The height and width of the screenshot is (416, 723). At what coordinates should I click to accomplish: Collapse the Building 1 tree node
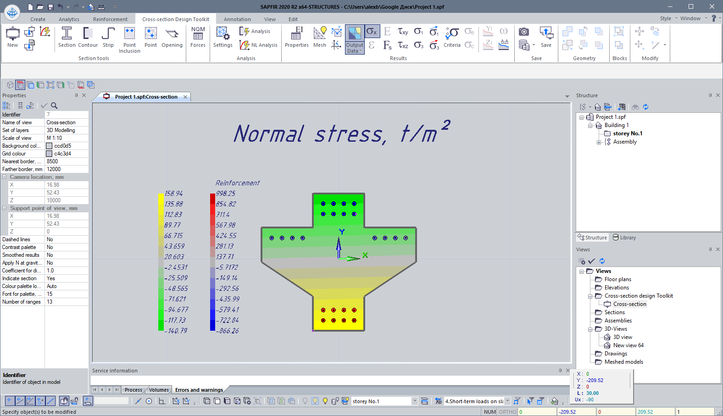(590, 126)
